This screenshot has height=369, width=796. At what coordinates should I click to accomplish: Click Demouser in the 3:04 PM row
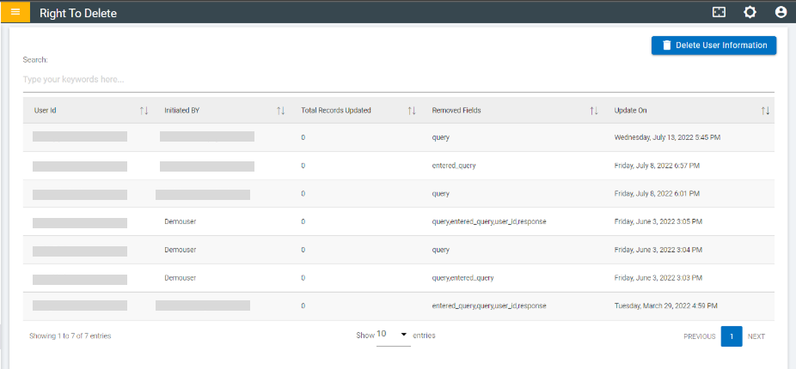[181, 250]
